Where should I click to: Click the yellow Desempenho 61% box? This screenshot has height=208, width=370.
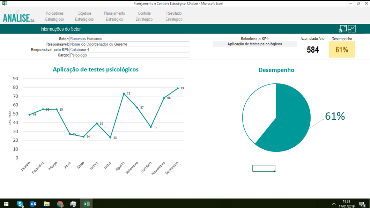342,50
